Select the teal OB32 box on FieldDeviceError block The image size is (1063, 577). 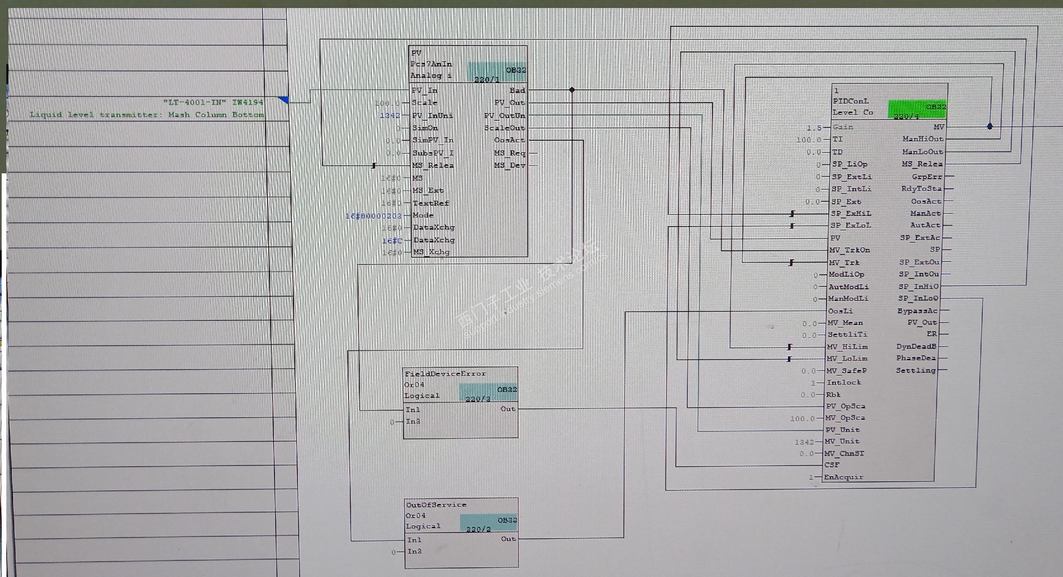[x=488, y=392]
